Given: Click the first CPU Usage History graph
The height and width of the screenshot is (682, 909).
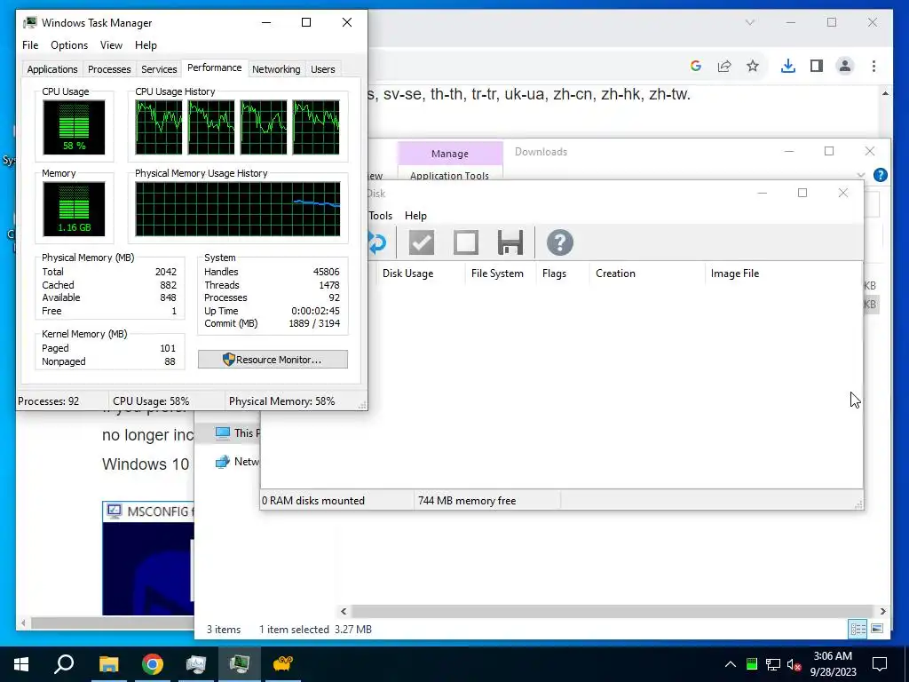Looking at the screenshot, I should [158, 127].
